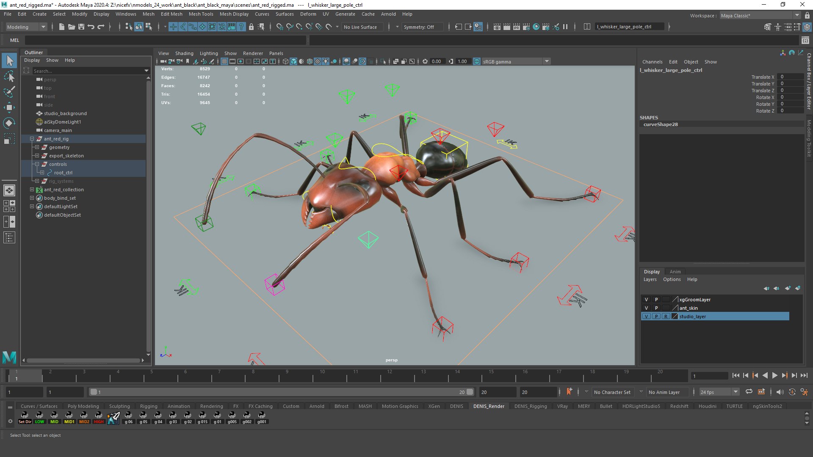Open the Deform menu
Image resolution: width=813 pixels, height=457 pixels.
click(x=308, y=14)
